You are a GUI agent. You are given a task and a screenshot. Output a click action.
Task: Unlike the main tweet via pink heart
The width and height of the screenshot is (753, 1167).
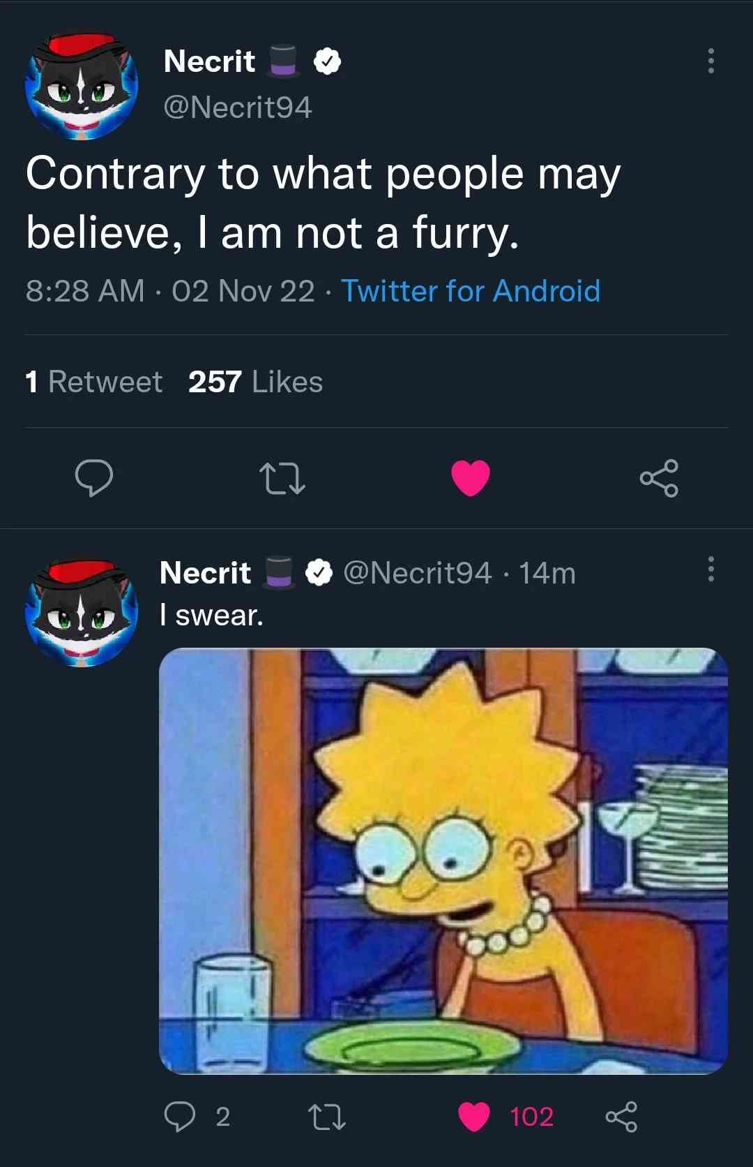tap(471, 478)
